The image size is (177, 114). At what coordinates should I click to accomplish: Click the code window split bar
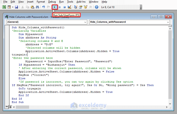click(170, 26)
